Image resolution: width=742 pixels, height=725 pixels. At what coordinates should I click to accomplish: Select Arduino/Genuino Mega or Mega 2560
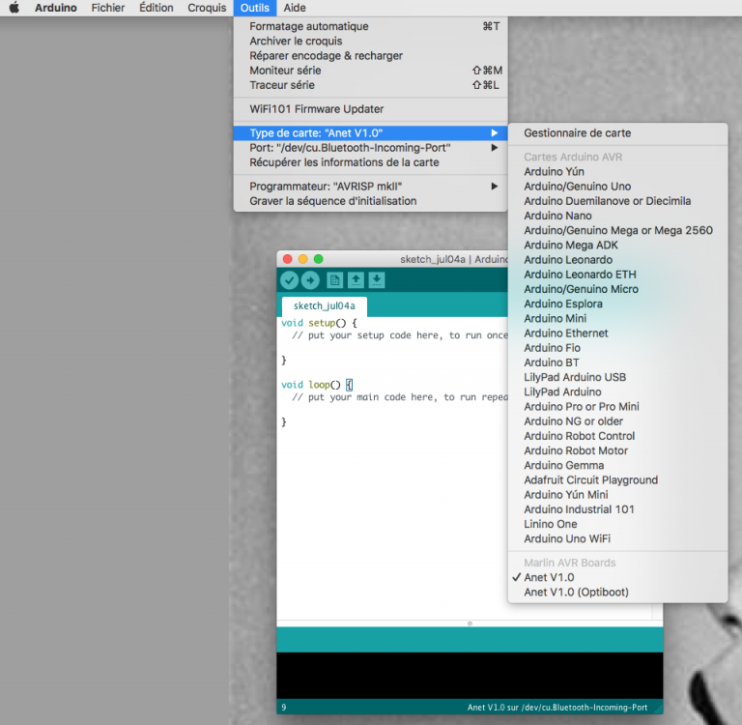[617, 230]
